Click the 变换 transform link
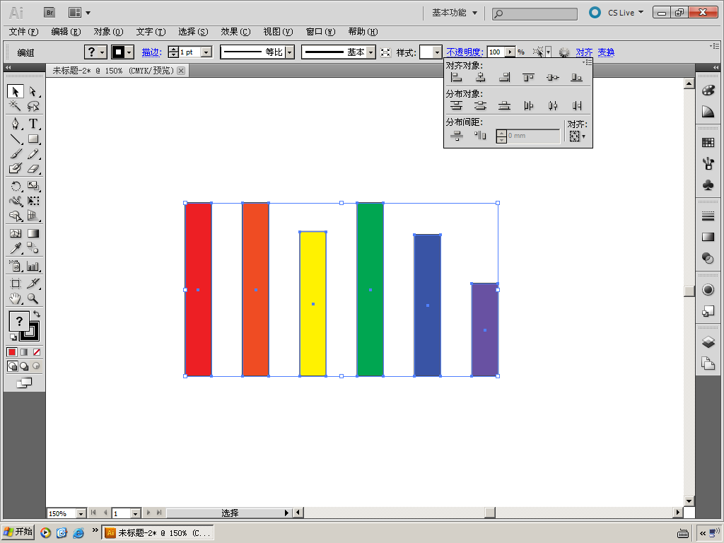The height and width of the screenshot is (543, 724). (606, 52)
